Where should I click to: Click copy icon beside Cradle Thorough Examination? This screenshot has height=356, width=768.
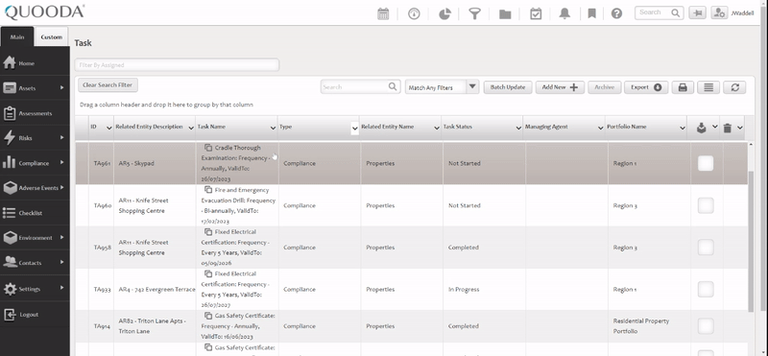[x=208, y=148]
